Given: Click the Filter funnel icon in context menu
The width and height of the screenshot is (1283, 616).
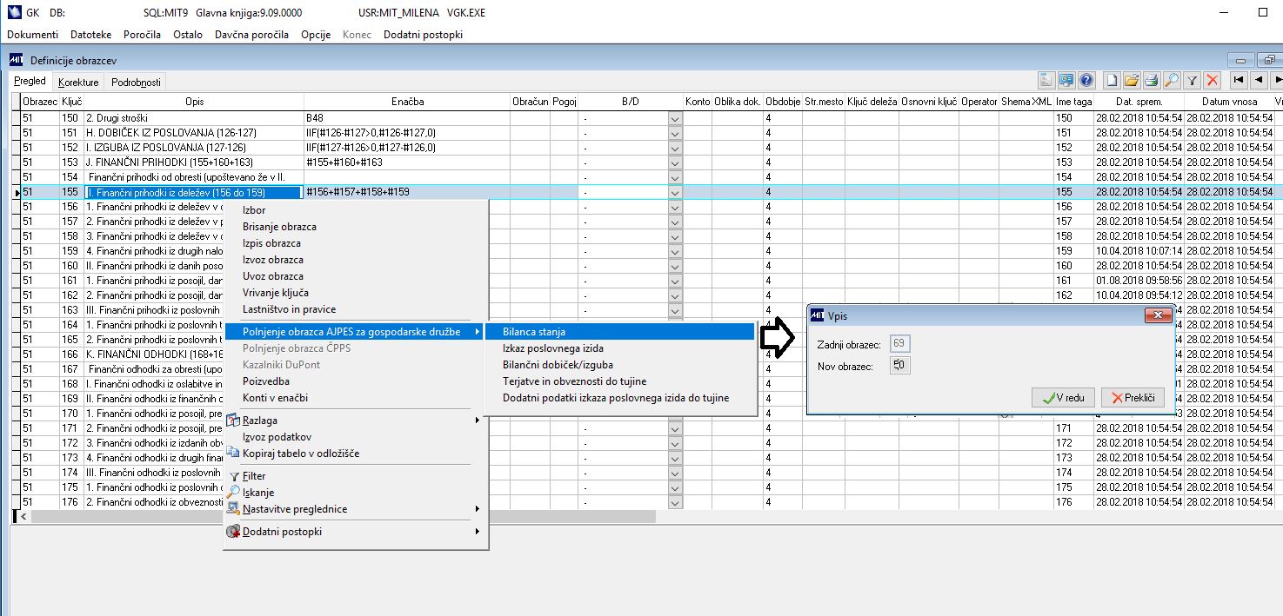Looking at the screenshot, I should (233, 477).
